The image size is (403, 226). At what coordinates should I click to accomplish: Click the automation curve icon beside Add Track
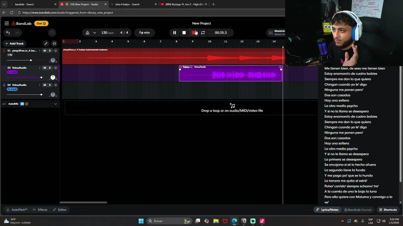[x=46, y=44]
